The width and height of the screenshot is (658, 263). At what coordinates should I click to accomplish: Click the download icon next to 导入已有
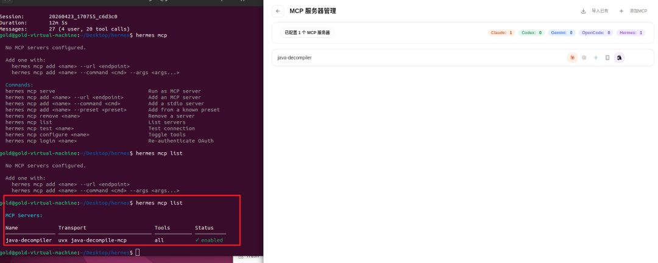click(x=583, y=12)
